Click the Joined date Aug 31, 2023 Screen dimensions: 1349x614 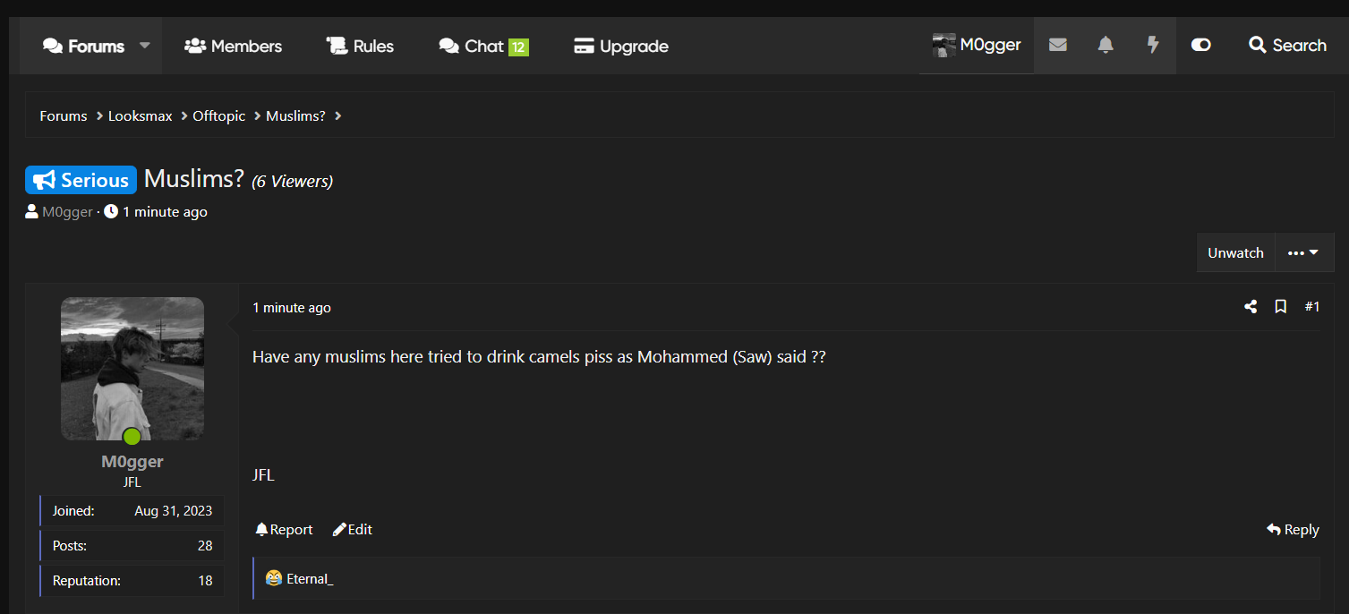click(174, 511)
